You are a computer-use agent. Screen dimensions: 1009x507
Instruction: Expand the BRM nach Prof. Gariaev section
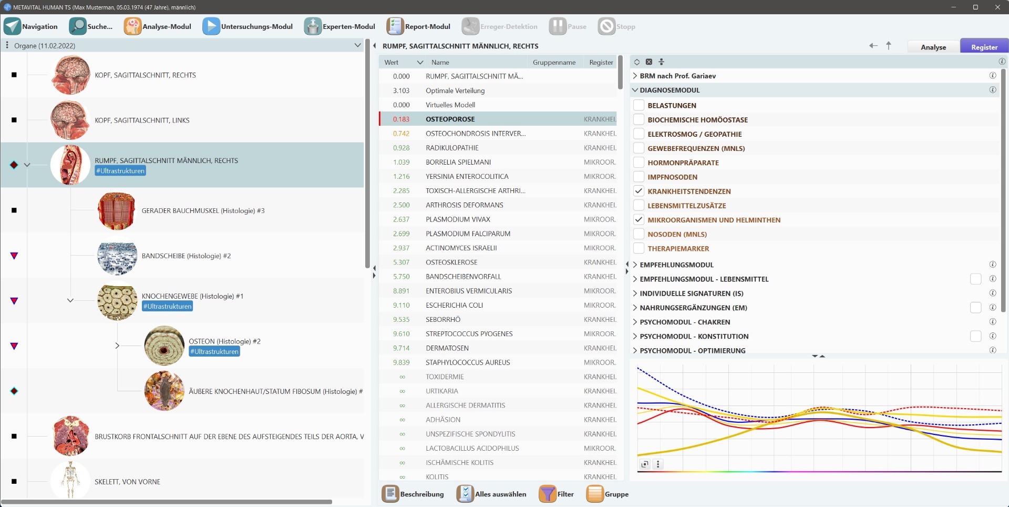click(635, 76)
